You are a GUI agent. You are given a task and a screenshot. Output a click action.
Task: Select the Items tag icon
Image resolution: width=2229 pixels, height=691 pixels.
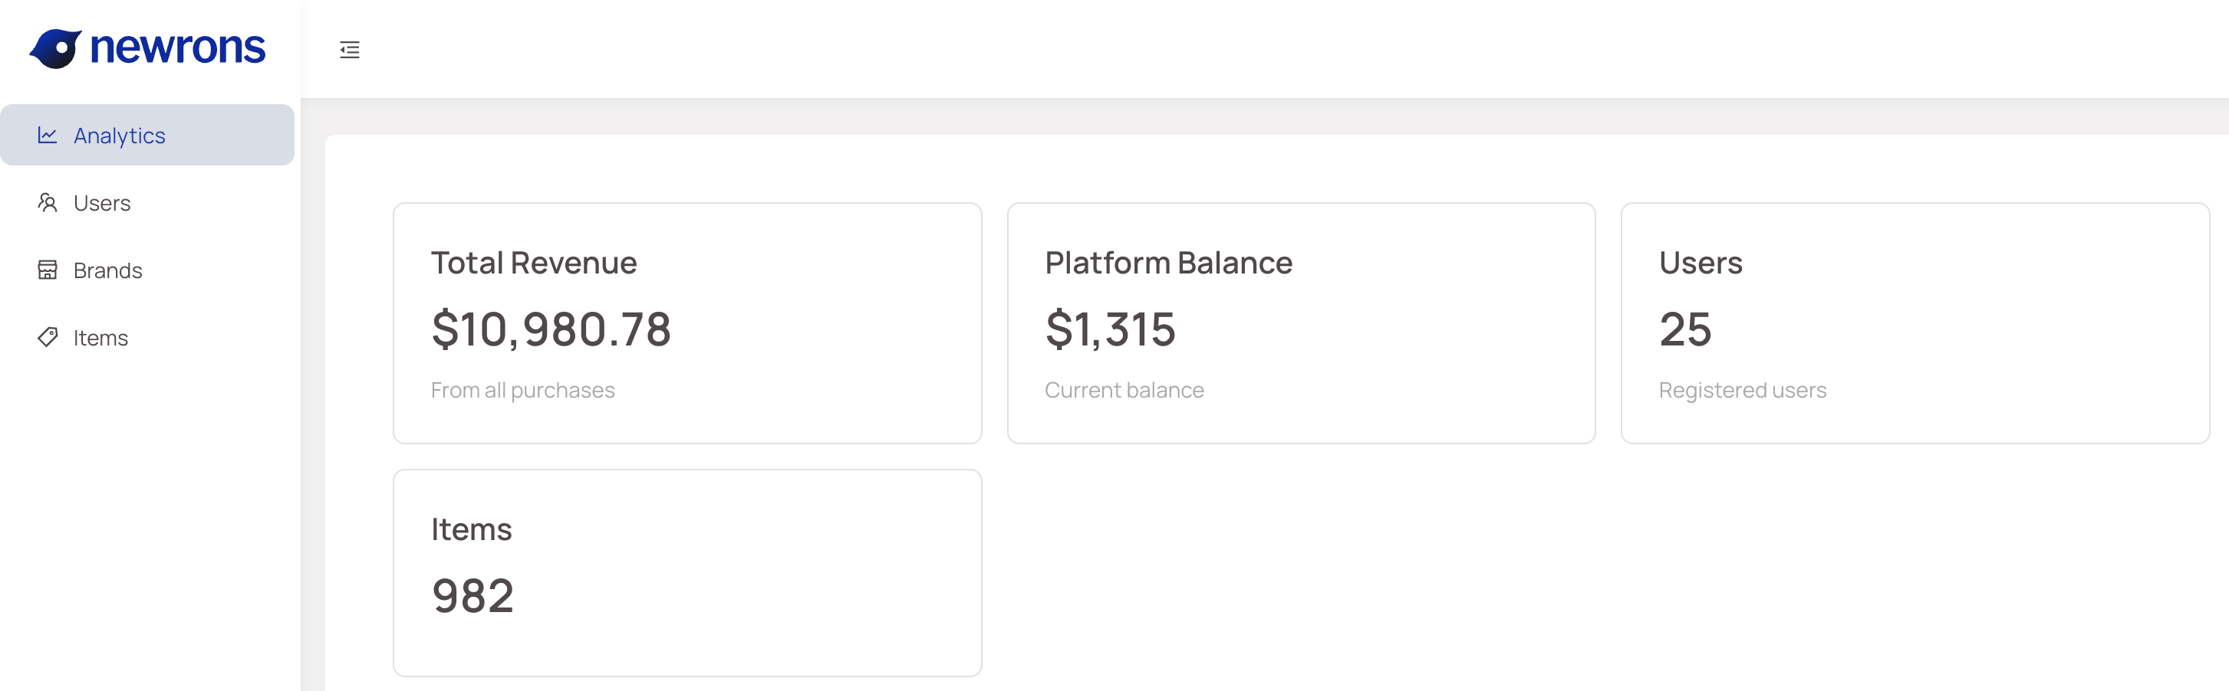pos(48,336)
